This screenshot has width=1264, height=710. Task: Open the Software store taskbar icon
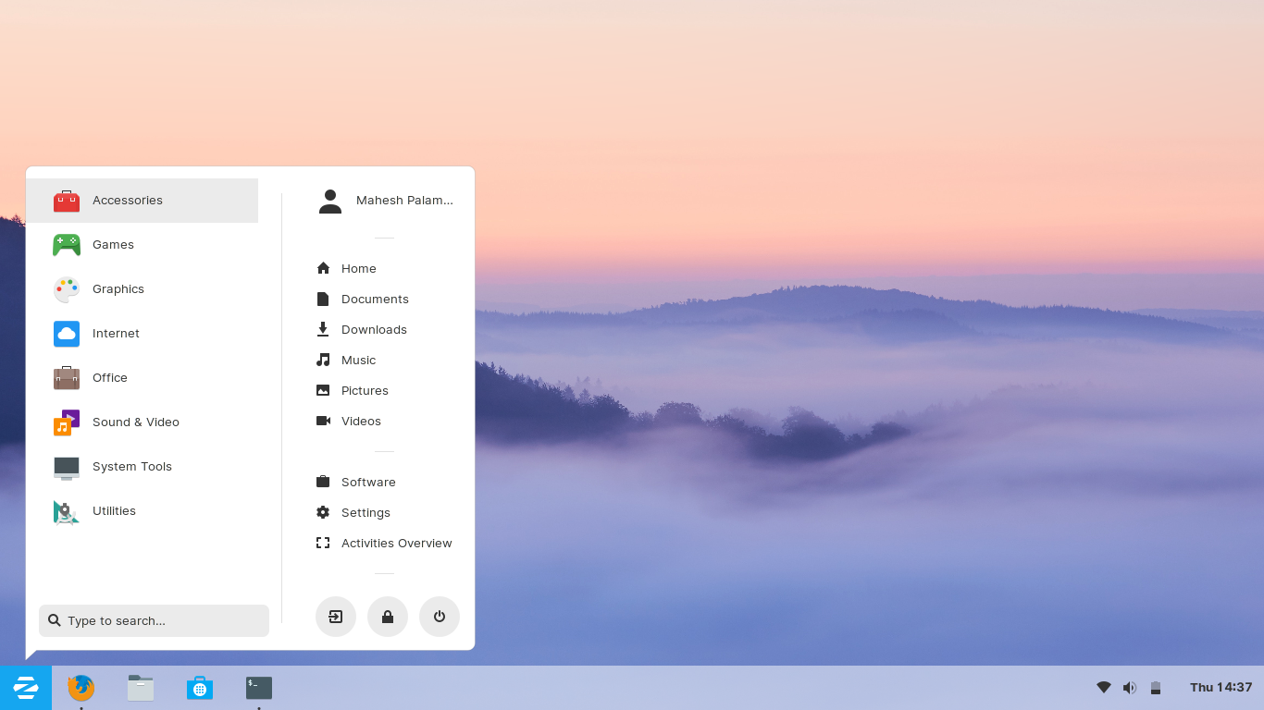pos(200,688)
